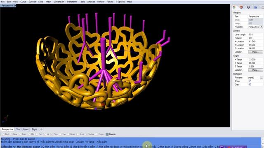Screen dimensions: 264x148
Task: Click the X Target value field
Action: 255,60
